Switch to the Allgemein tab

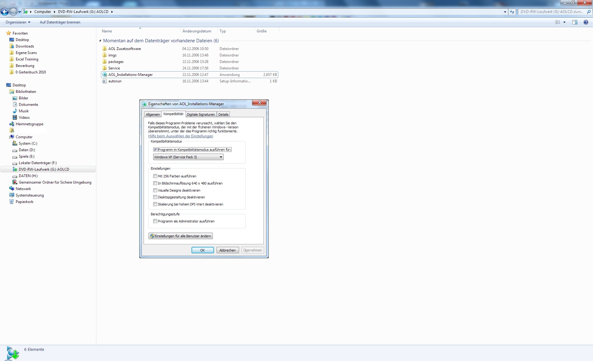(x=153, y=114)
